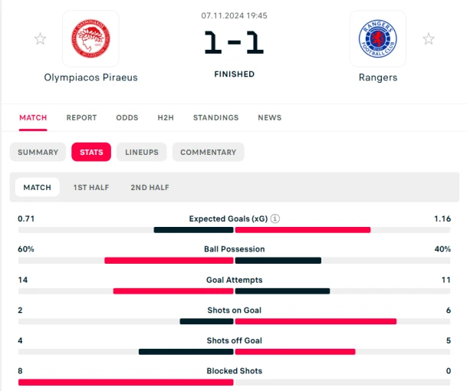Switch stats to 1ST HALF
The height and width of the screenshot is (391, 467).
coord(91,187)
